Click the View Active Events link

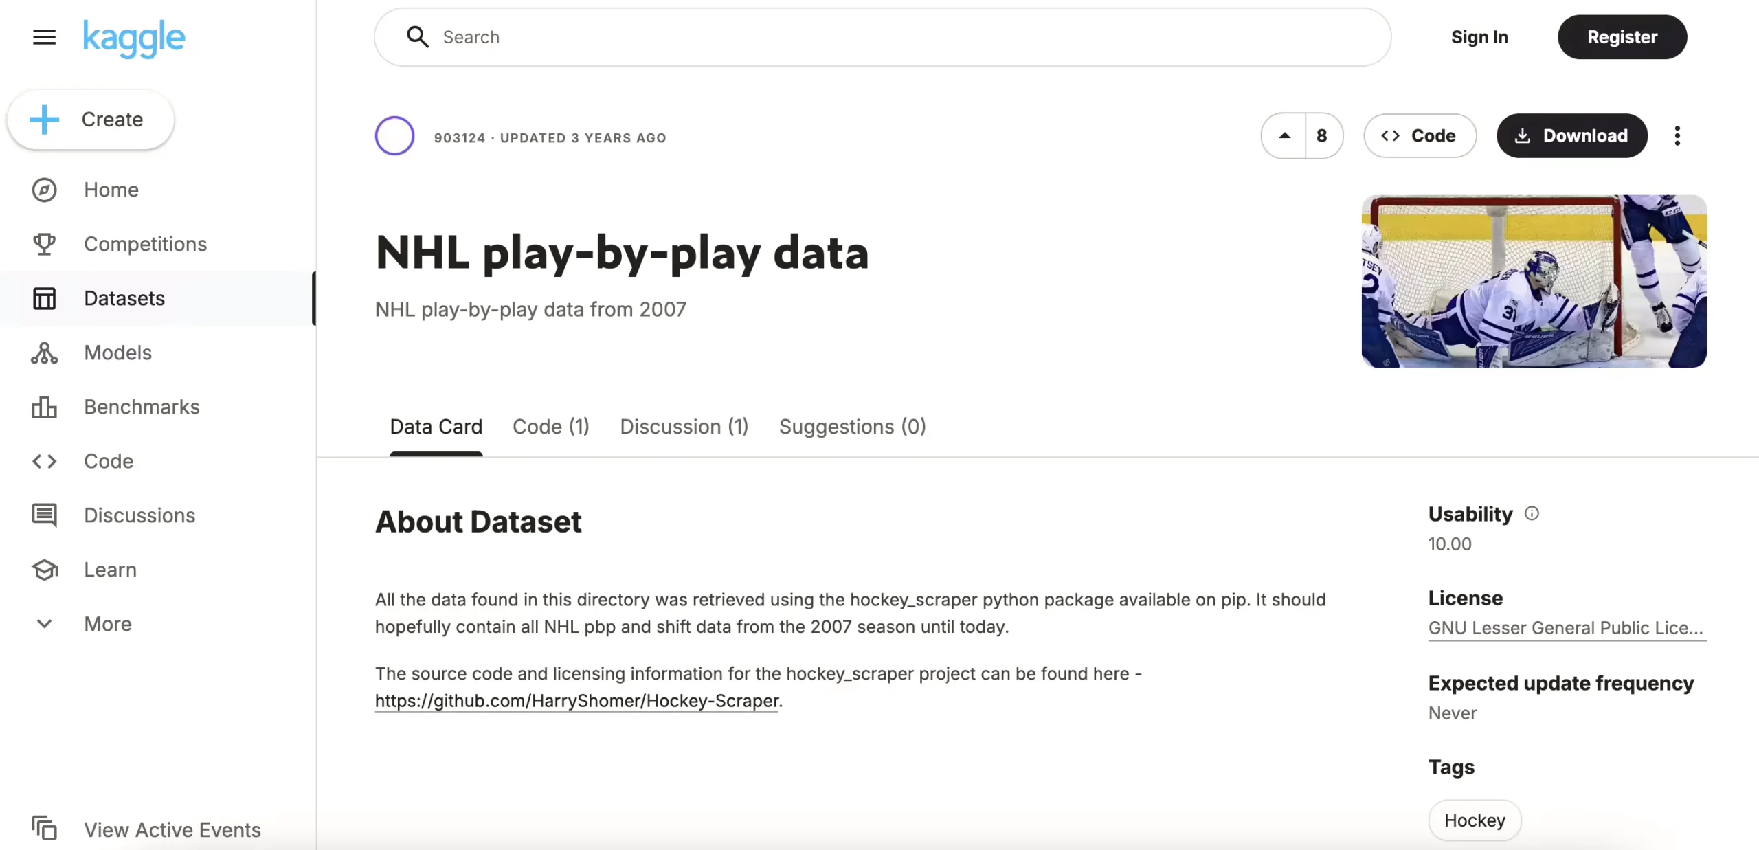click(x=172, y=830)
